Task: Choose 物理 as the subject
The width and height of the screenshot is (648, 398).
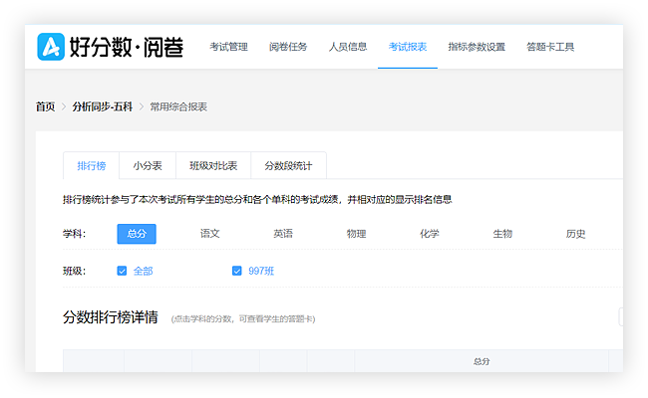Action: (356, 234)
